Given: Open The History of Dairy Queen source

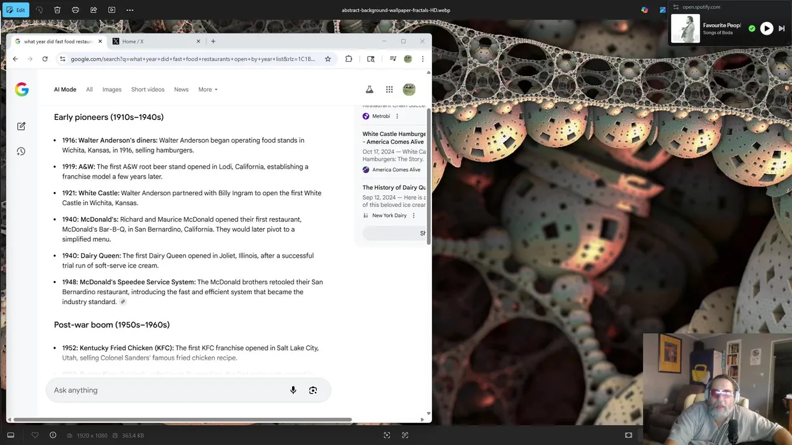Looking at the screenshot, I should 394,187.
